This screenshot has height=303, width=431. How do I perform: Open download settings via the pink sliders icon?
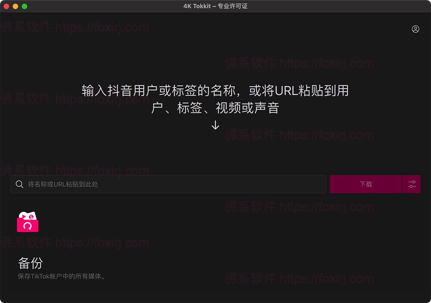pyautogui.click(x=412, y=184)
